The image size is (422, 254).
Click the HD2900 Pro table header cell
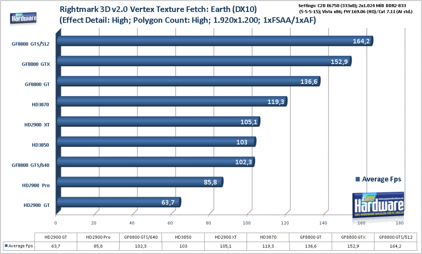[98, 237]
